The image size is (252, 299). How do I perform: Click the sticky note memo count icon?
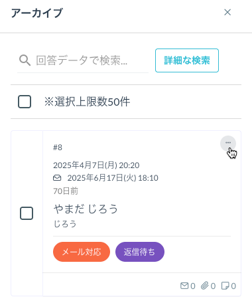(x=225, y=286)
